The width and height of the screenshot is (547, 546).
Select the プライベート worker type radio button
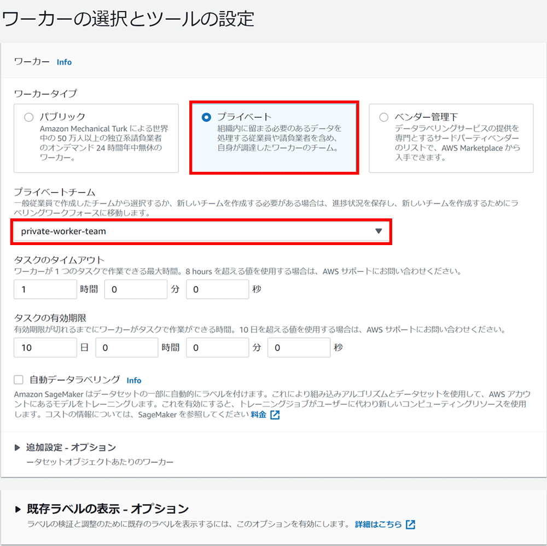point(206,117)
